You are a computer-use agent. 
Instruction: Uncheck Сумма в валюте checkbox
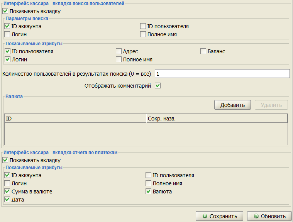[x=7, y=191]
